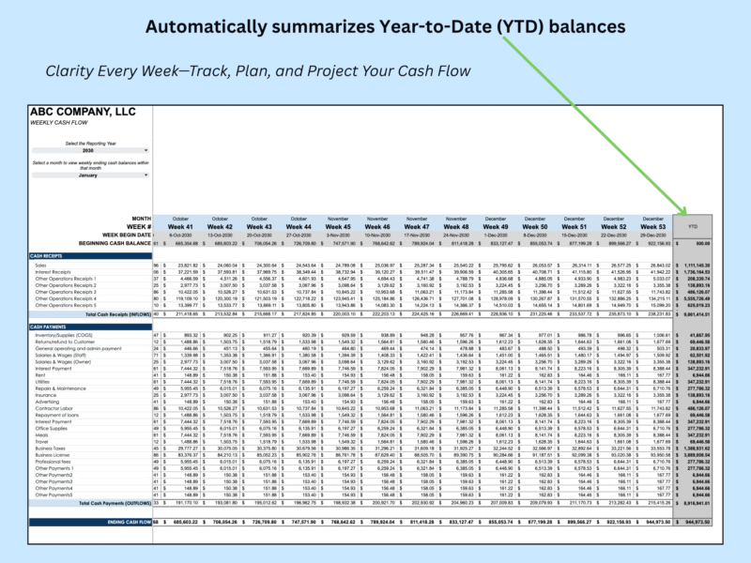The height and width of the screenshot is (563, 751).
Task: Click the Other Operations Receipts 5 label
Action: click(x=66, y=306)
